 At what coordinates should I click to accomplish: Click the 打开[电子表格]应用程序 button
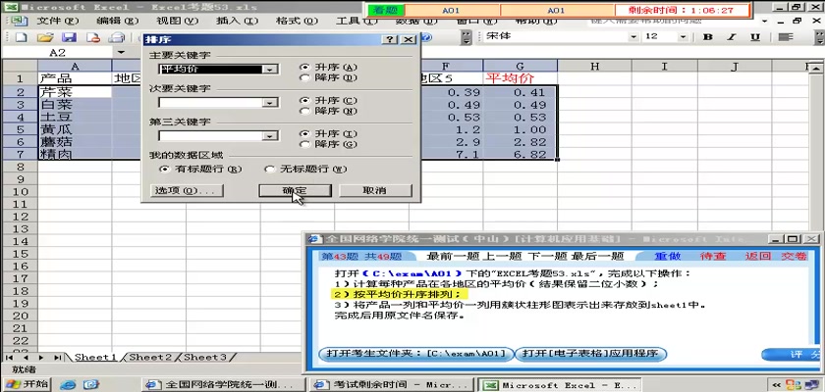click(x=590, y=354)
